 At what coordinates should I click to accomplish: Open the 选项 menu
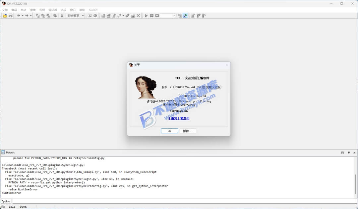[63, 10]
